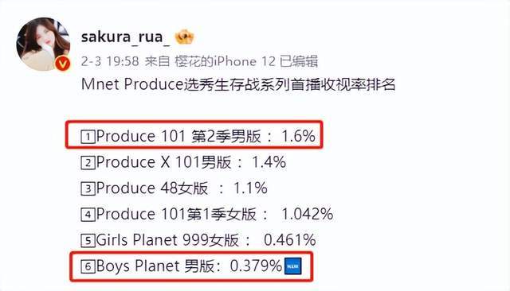Click the blue emoji after 0.379%
The image size is (510, 291).
point(293,266)
